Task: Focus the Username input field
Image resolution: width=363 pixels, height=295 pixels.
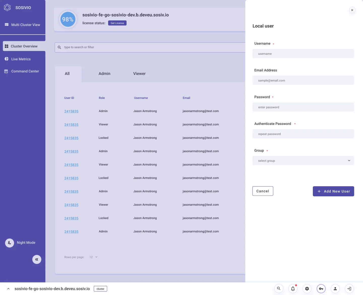Action: click(x=303, y=53)
